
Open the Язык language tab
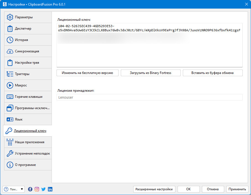coord(28,119)
